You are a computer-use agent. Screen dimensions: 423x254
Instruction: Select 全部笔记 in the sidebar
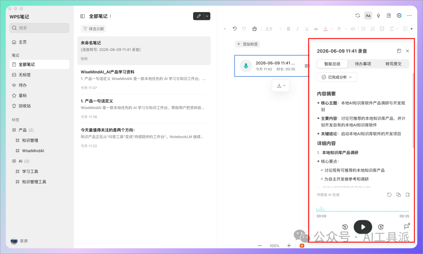coord(40,64)
